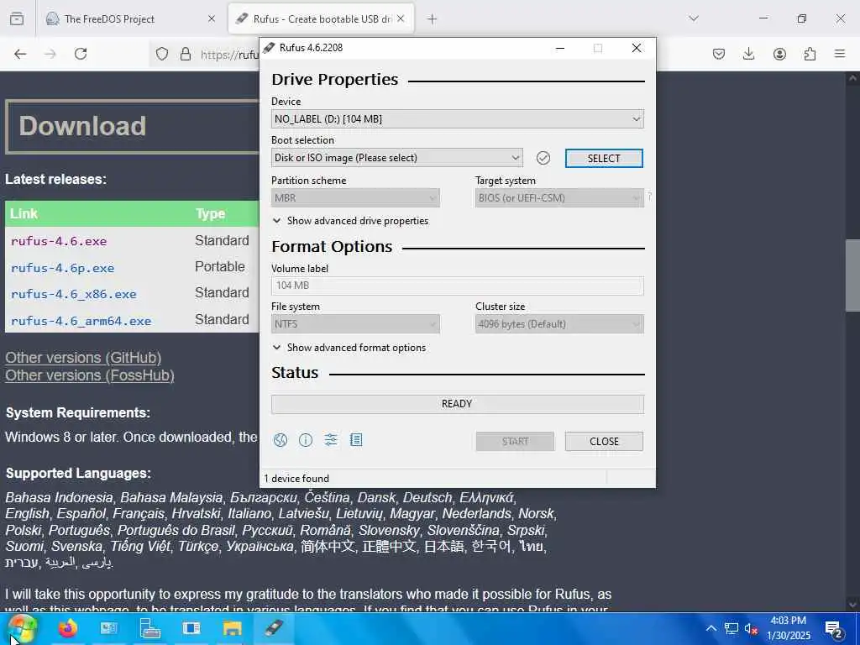Minimize the Rufus 4.6.2208 window
The height and width of the screenshot is (645, 860).
[560, 48]
